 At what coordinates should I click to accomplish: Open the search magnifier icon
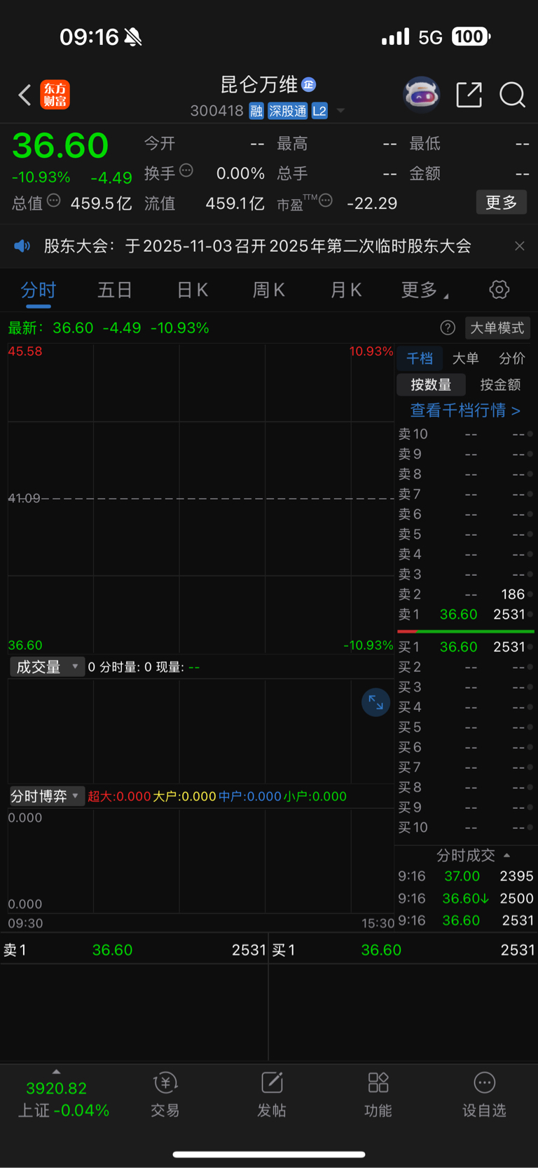click(512, 95)
